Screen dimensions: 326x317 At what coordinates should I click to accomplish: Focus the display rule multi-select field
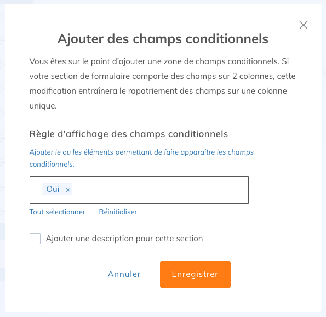139,190
